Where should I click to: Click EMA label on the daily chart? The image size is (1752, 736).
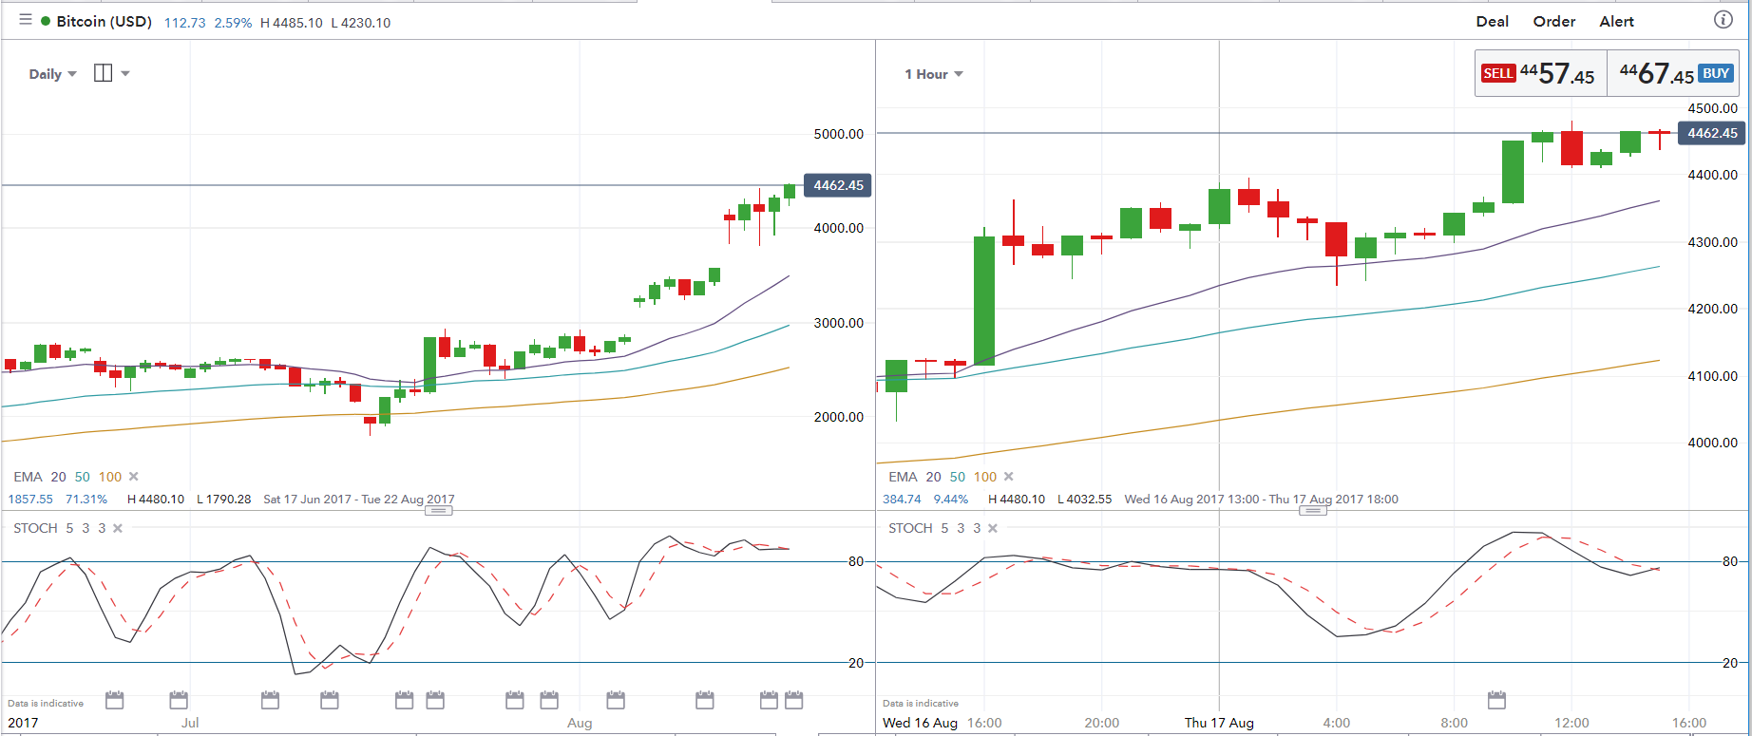(28, 477)
